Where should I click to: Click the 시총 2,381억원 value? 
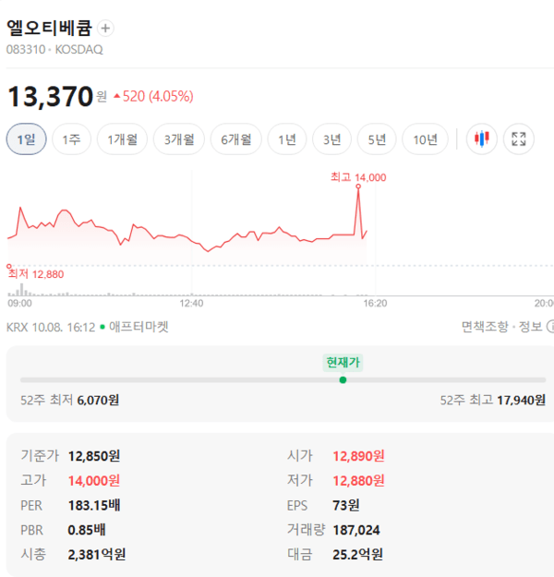[x=97, y=554]
